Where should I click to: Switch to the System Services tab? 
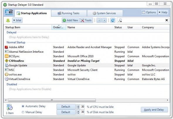click(105, 13)
